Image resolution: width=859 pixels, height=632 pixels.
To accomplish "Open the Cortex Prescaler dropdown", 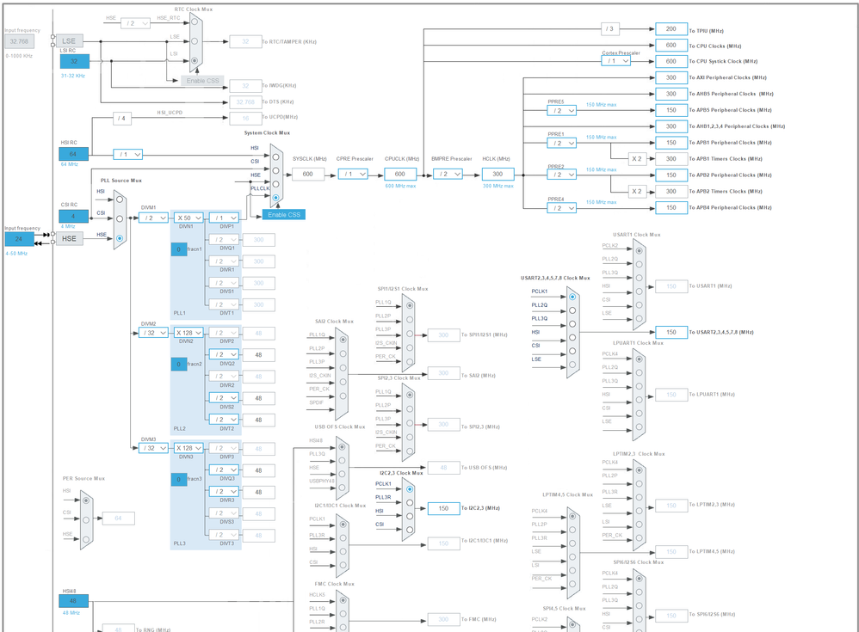I will coord(615,61).
